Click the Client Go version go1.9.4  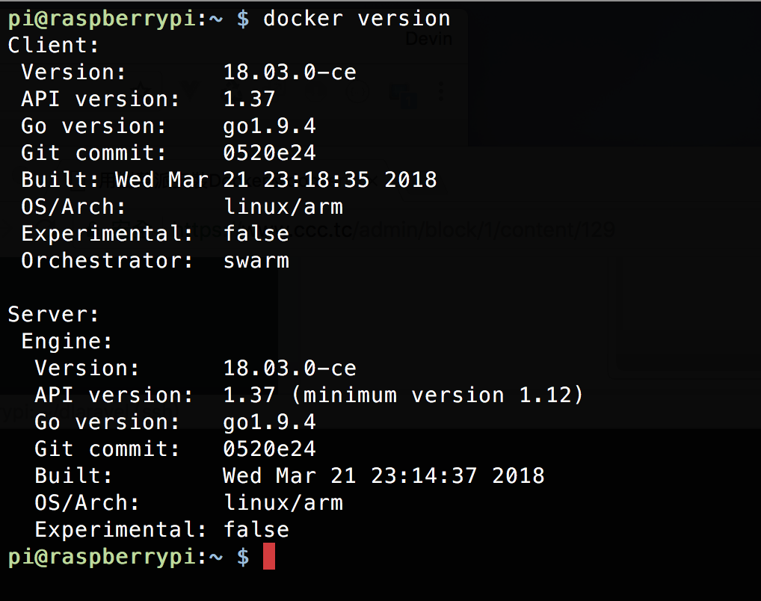click(x=269, y=127)
